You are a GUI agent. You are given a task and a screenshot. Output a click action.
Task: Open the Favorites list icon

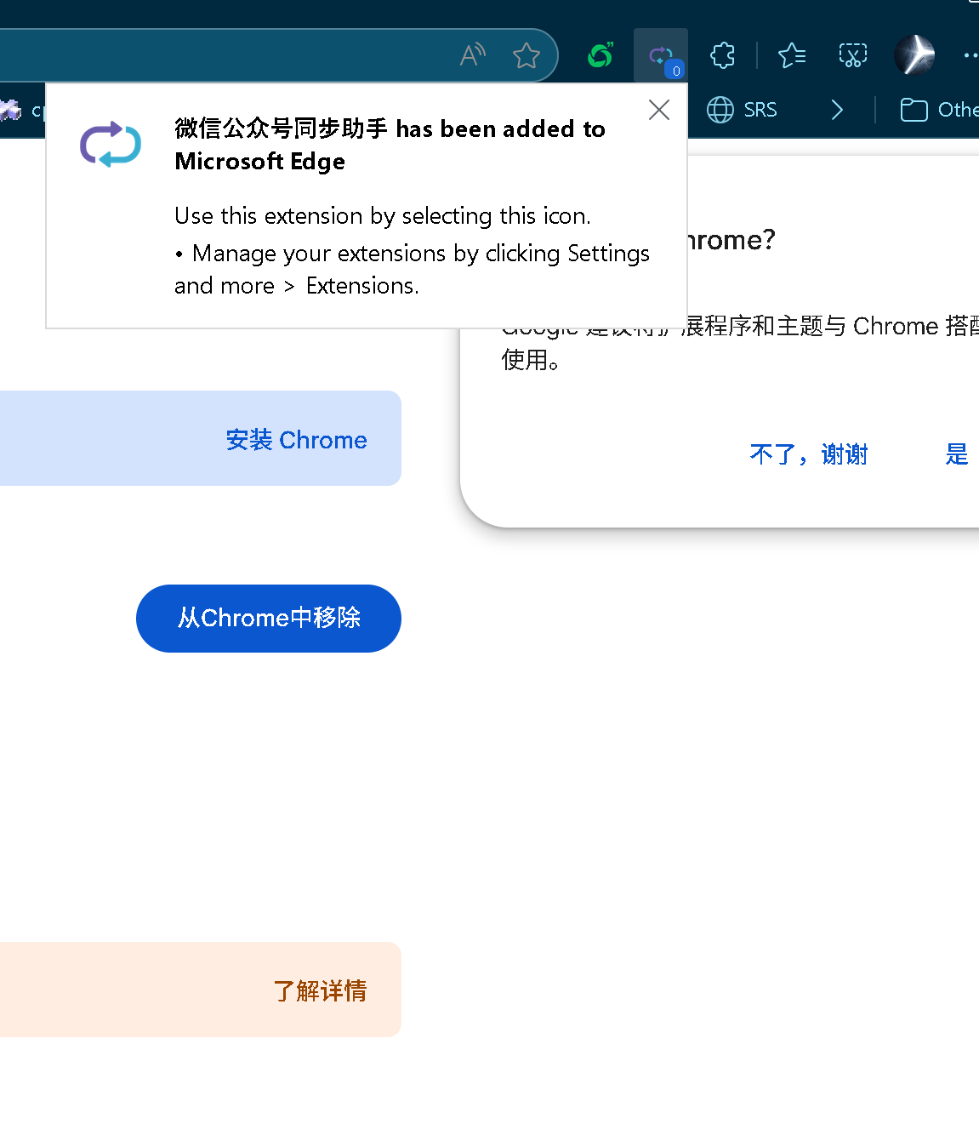792,56
